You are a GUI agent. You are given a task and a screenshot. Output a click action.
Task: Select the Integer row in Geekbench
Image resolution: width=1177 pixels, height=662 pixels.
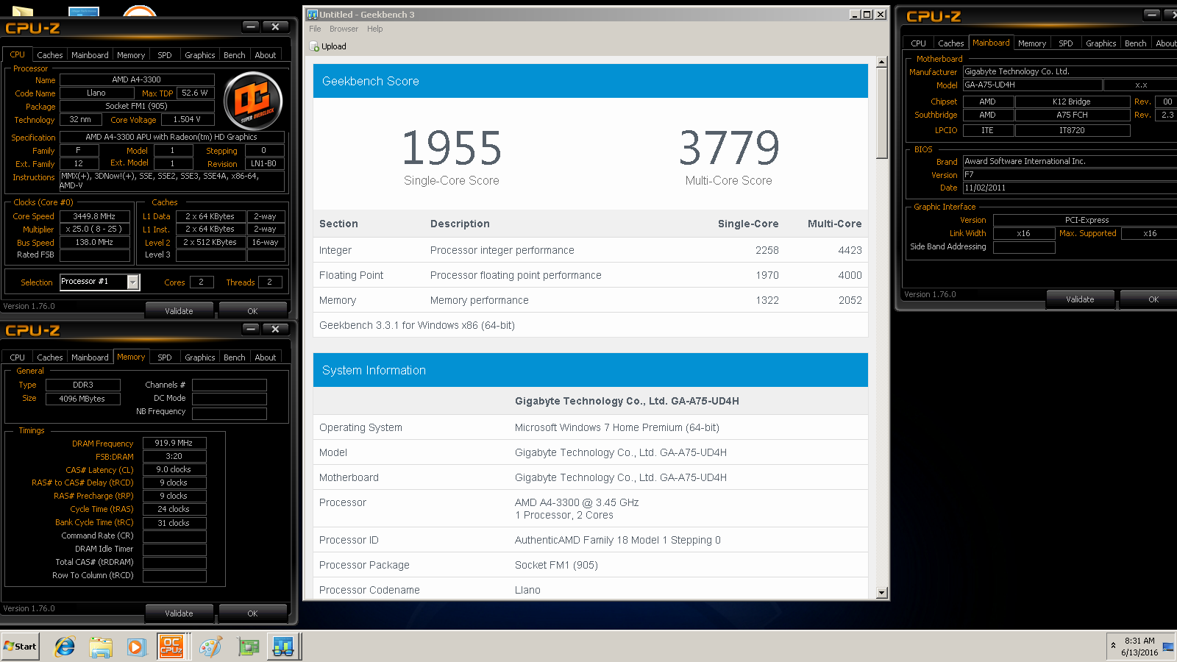[x=591, y=250]
